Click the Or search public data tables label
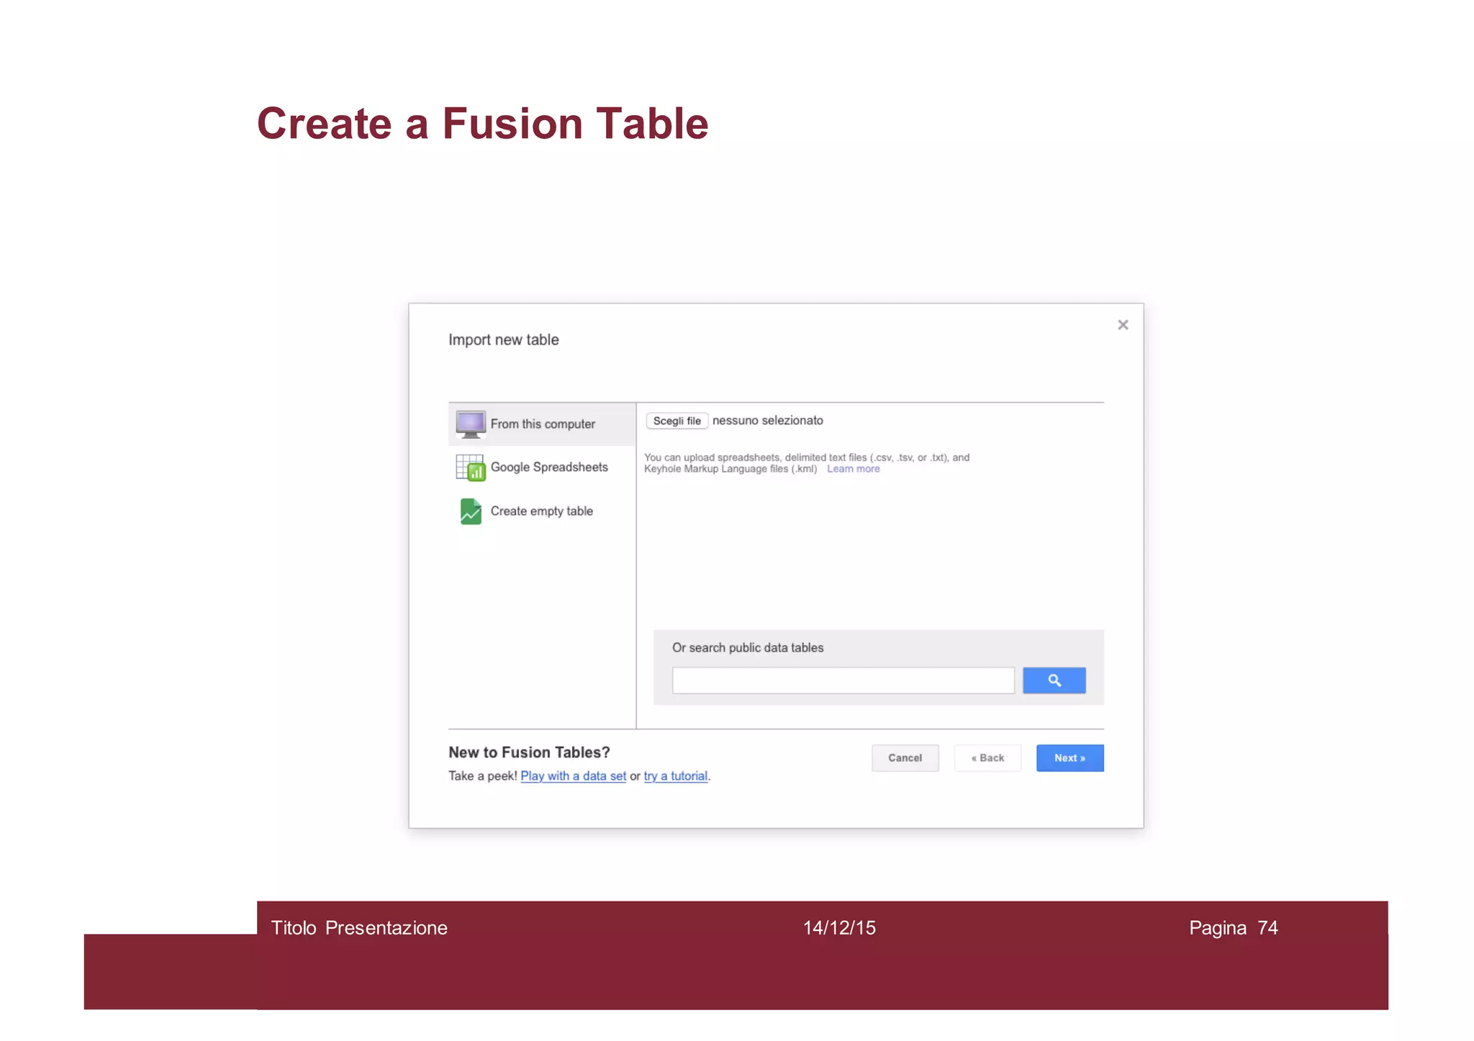This screenshot has width=1474, height=1041. (x=747, y=648)
